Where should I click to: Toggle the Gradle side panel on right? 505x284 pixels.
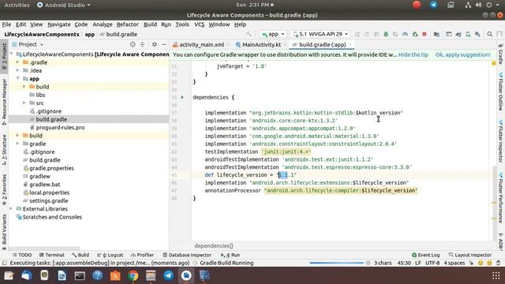pos(501,54)
